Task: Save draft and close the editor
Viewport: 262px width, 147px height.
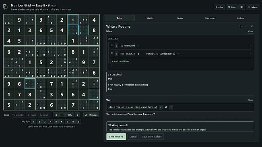Action: (x=152, y=137)
